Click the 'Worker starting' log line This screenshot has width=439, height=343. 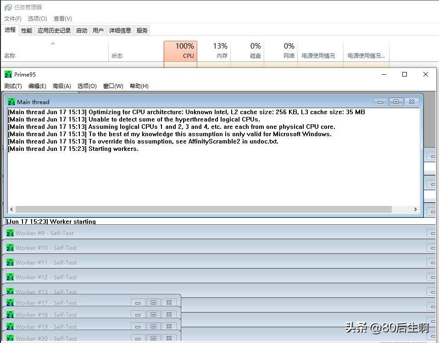pyautogui.click(x=51, y=221)
